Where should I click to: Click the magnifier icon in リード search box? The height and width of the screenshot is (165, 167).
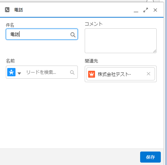(x=72, y=72)
